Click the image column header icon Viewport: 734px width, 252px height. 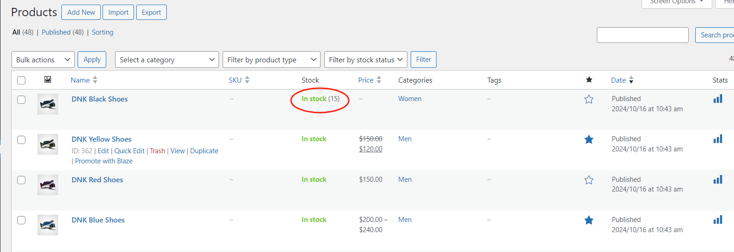tap(48, 80)
